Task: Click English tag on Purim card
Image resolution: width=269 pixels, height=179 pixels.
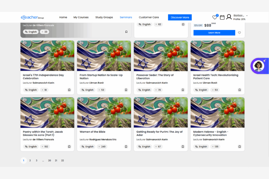Action: [144, 147]
